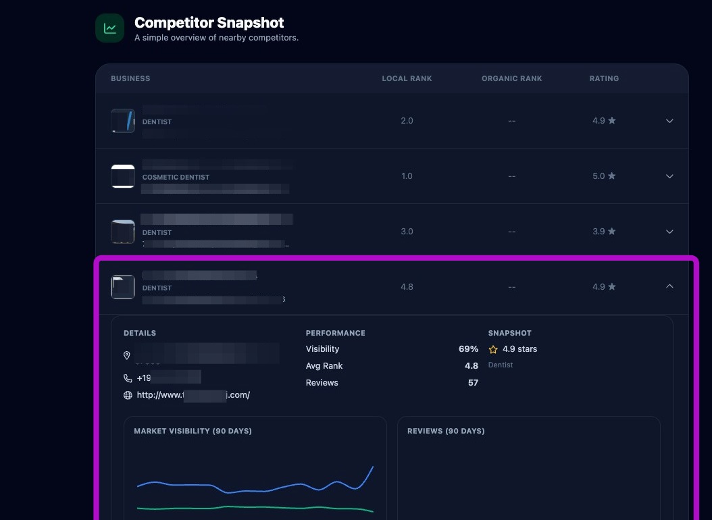Viewport: 712px width, 520px height.
Task: Click the Competitor Snapshot heading
Action: click(x=209, y=23)
